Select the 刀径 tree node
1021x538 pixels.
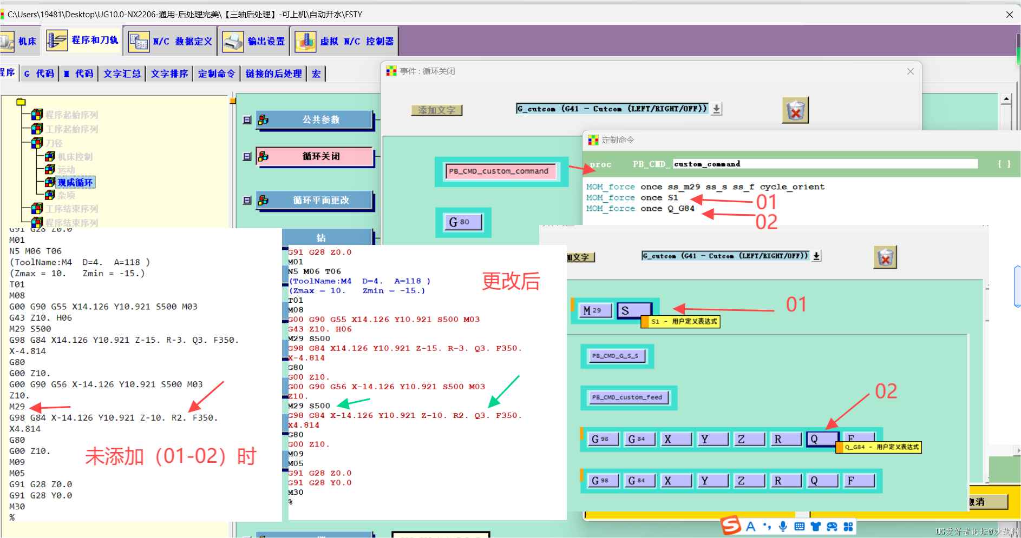click(54, 143)
